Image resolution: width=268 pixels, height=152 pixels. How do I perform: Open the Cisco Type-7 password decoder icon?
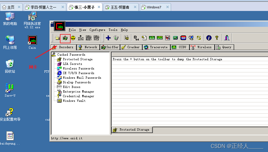152,38
